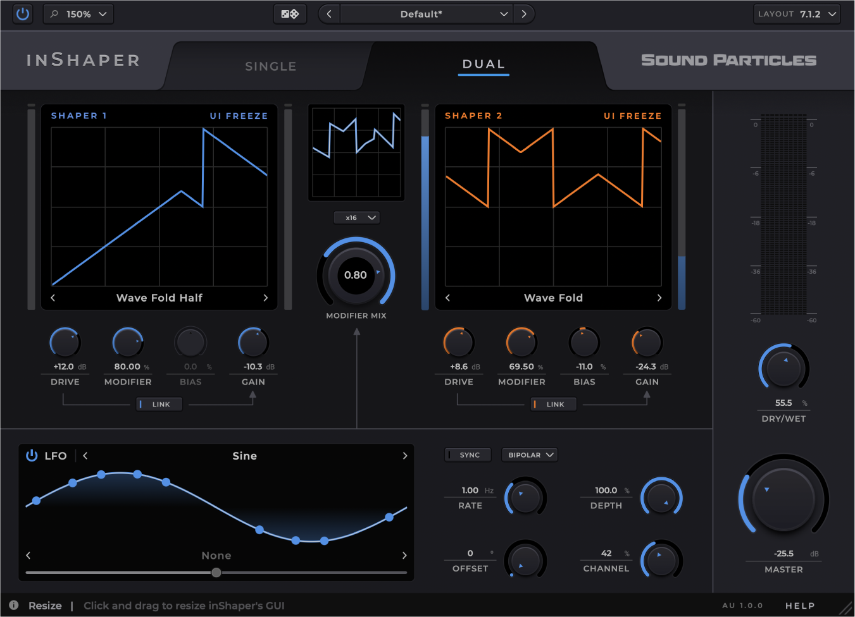Select next LFO target parameter
The height and width of the screenshot is (617, 855).
404,555
